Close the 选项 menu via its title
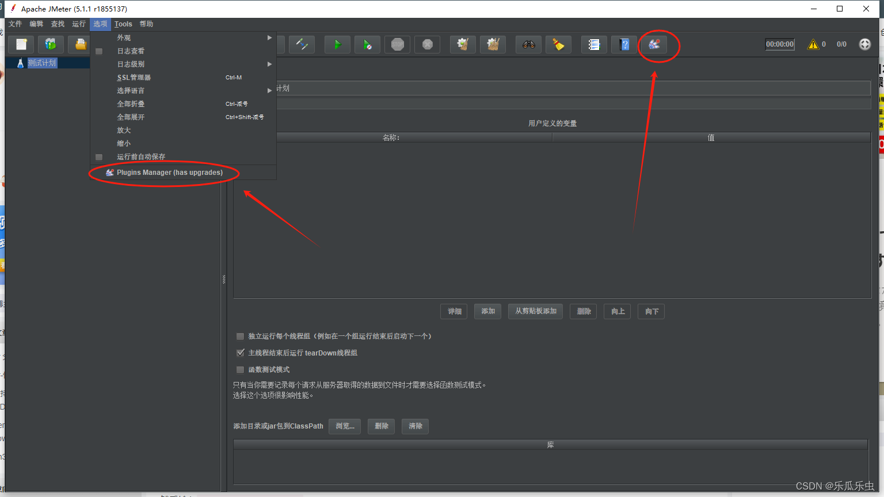884x497 pixels. click(101, 24)
